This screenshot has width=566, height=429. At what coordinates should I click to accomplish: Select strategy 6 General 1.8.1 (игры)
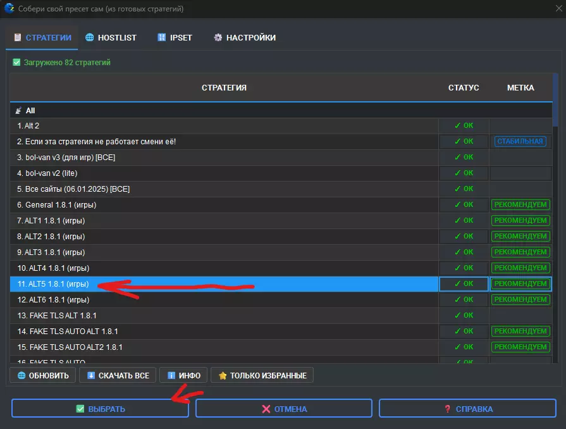[57, 205]
